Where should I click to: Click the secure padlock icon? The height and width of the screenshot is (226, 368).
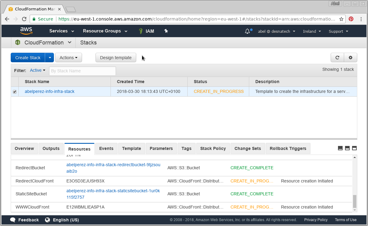click(34, 19)
